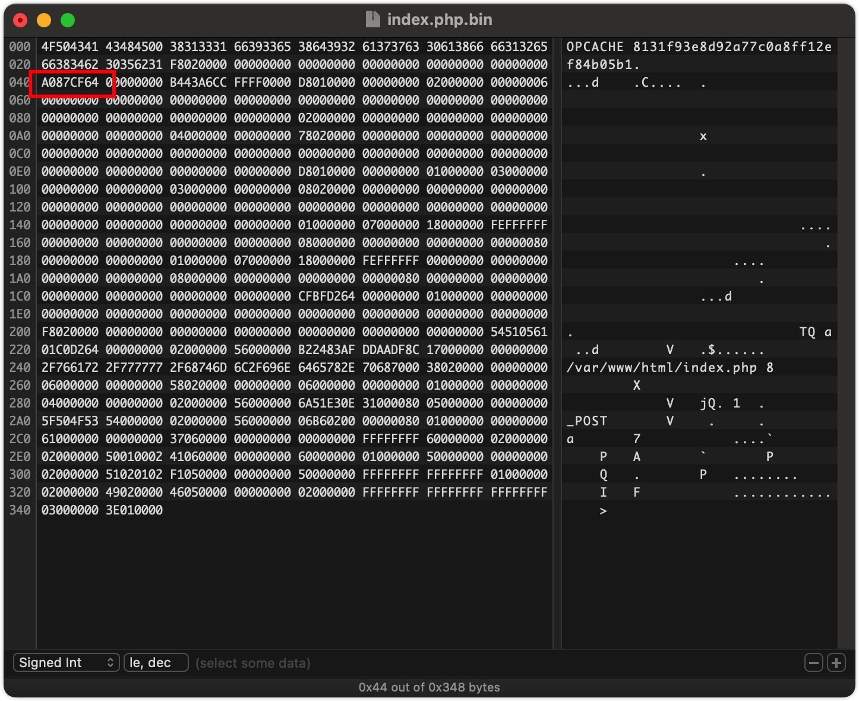Click the '(select some data)' inspector value field
This screenshot has width=859, height=701.
click(x=253, y=663)
